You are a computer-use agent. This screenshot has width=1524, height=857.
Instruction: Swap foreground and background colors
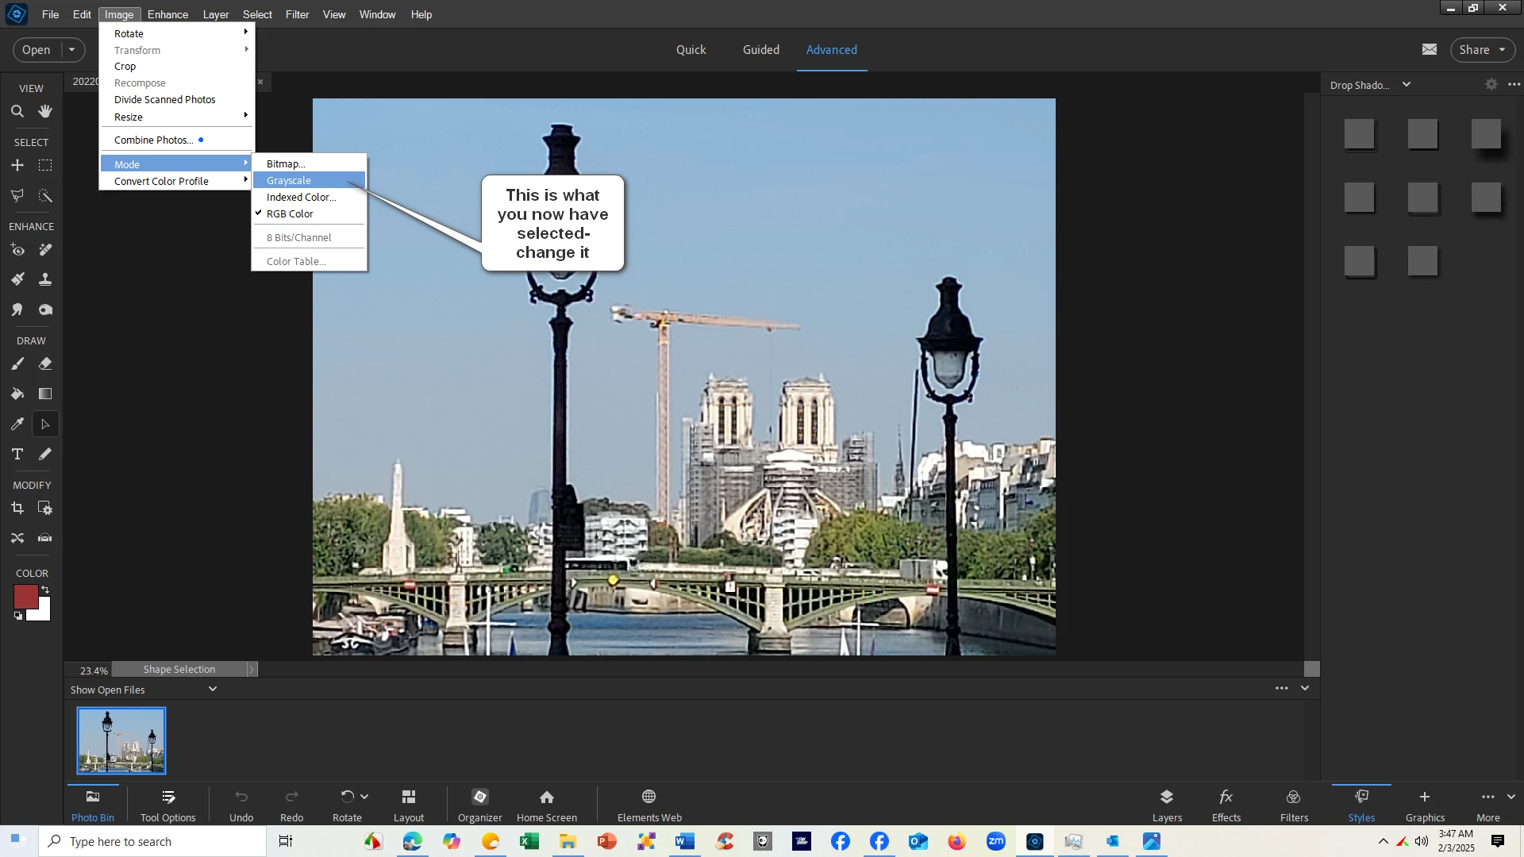[x=46, y=590]
